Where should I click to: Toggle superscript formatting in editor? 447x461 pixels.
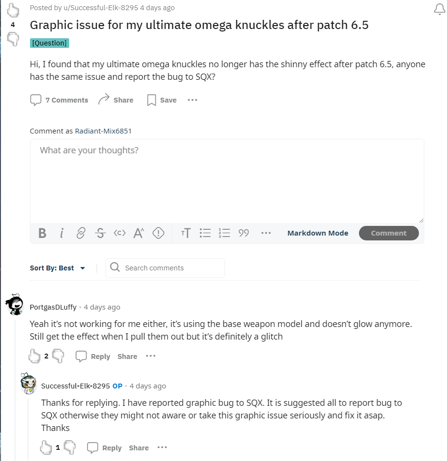[x=139, y=233]
